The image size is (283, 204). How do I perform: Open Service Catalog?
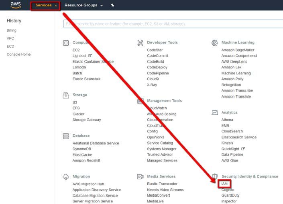(160, 143)
